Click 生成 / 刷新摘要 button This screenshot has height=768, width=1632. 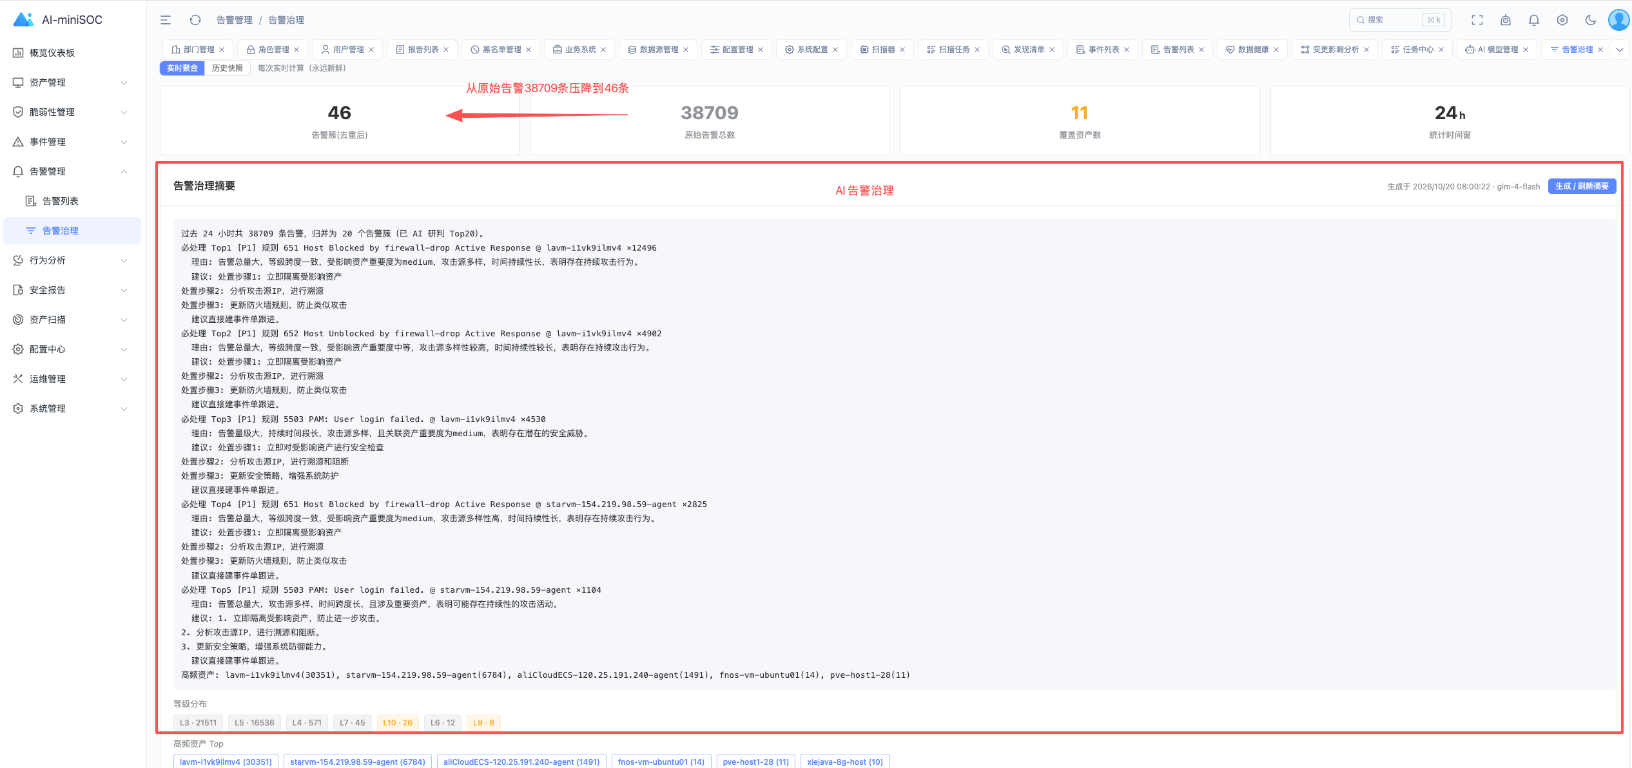coord(1582,186)
